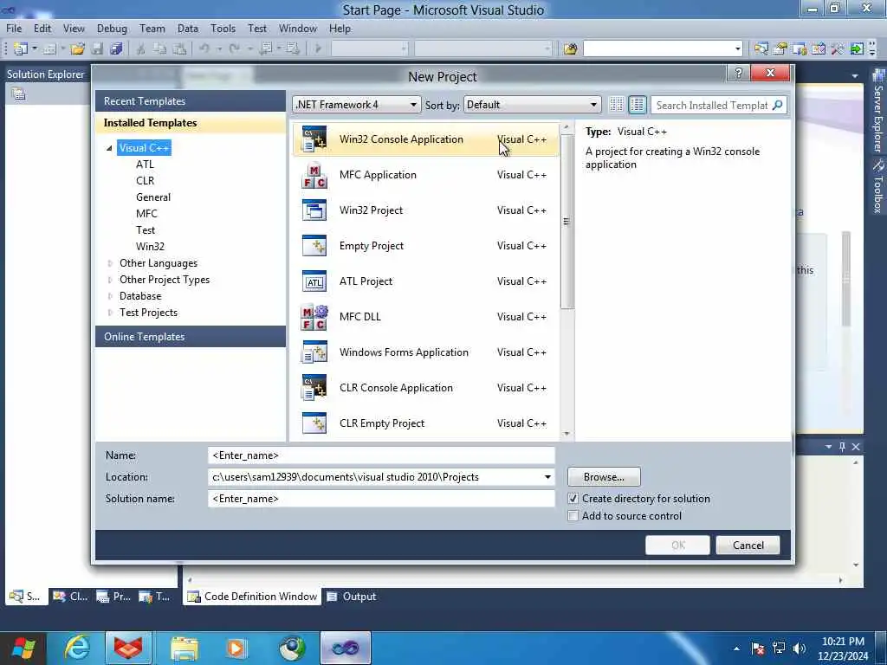Click the volume icon in system tray
This screenshot has height=665, width=887.
pos(799,649)
